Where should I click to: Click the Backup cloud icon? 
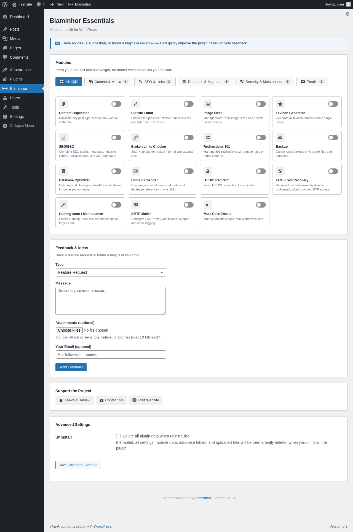(280, 138)
